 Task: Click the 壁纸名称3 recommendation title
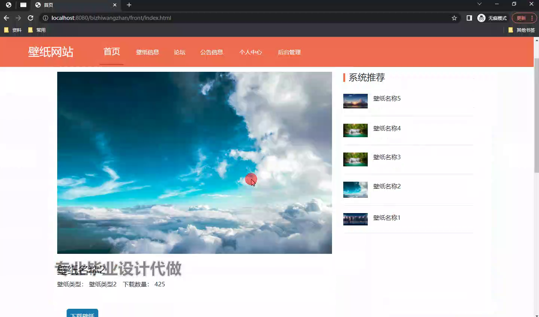(x=387, y=157)
